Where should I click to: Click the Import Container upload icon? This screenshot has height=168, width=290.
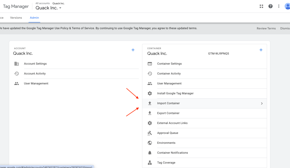(x=150, y=103)
